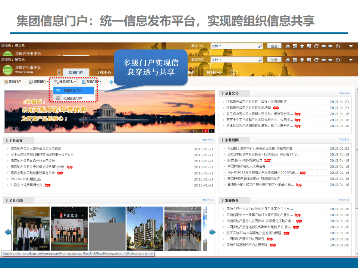Open more>> in the 发展历程 panel

[x=344, y=200]
